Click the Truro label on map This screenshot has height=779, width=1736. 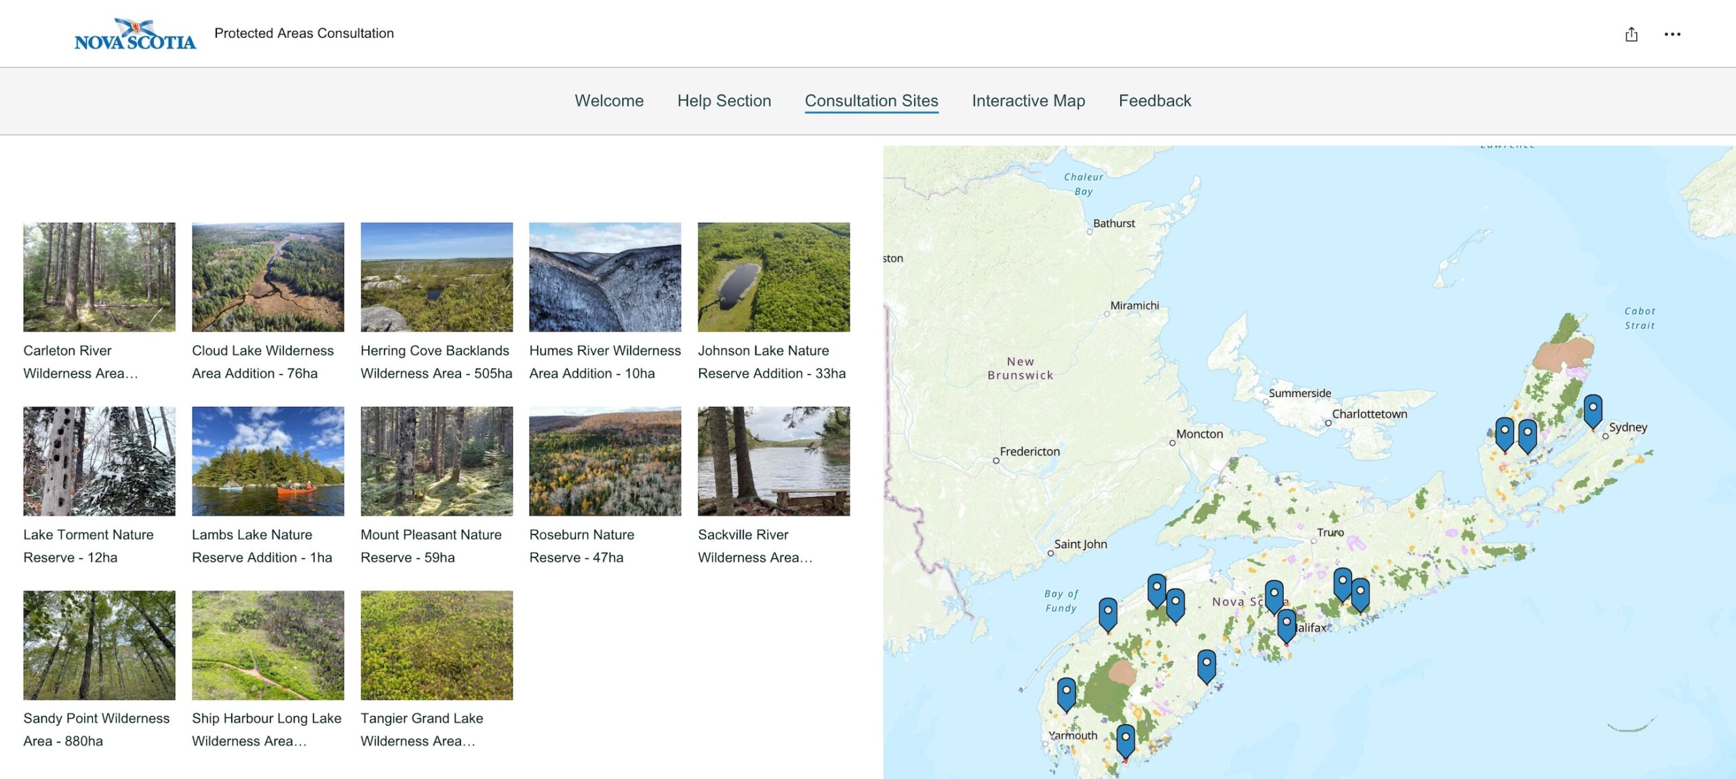(1330, 532)
